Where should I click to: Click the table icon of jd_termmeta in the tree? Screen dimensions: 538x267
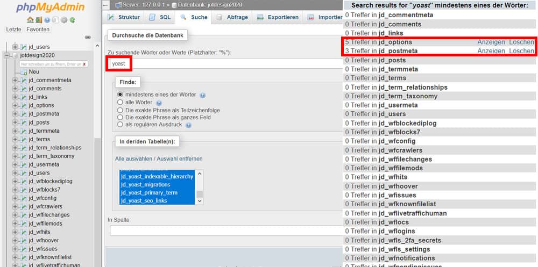tap(24, 131)
